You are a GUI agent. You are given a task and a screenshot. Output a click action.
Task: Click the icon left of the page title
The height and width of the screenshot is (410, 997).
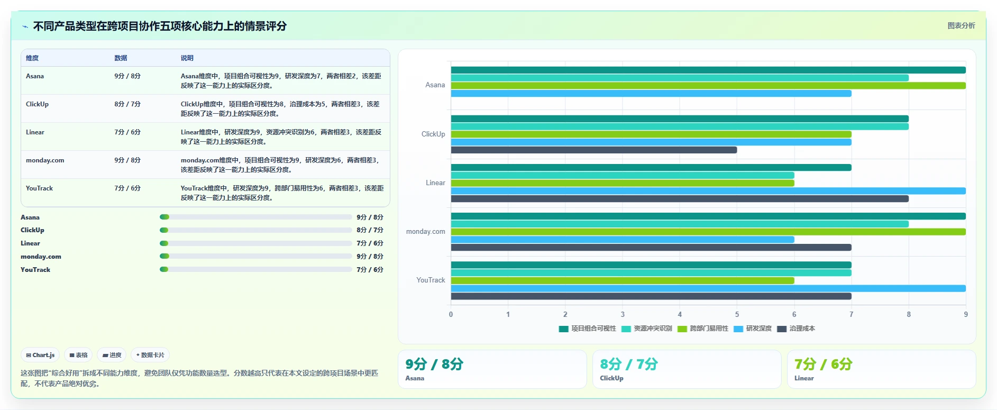click(x=25, y=26)
